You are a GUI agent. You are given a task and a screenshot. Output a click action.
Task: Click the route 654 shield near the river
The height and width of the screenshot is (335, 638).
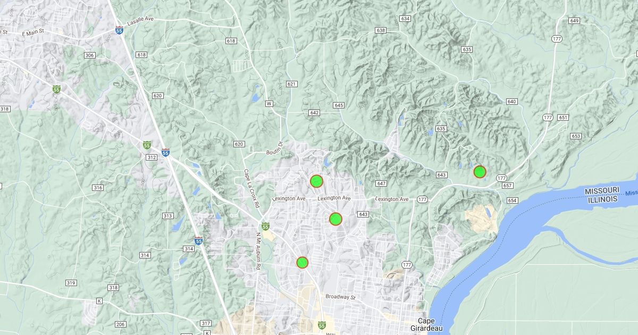pyautogui.click(x=512, y=200)
